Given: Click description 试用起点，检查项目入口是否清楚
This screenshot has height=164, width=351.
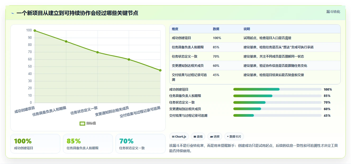Looking at the screenshot, I should tap(267, 38).
